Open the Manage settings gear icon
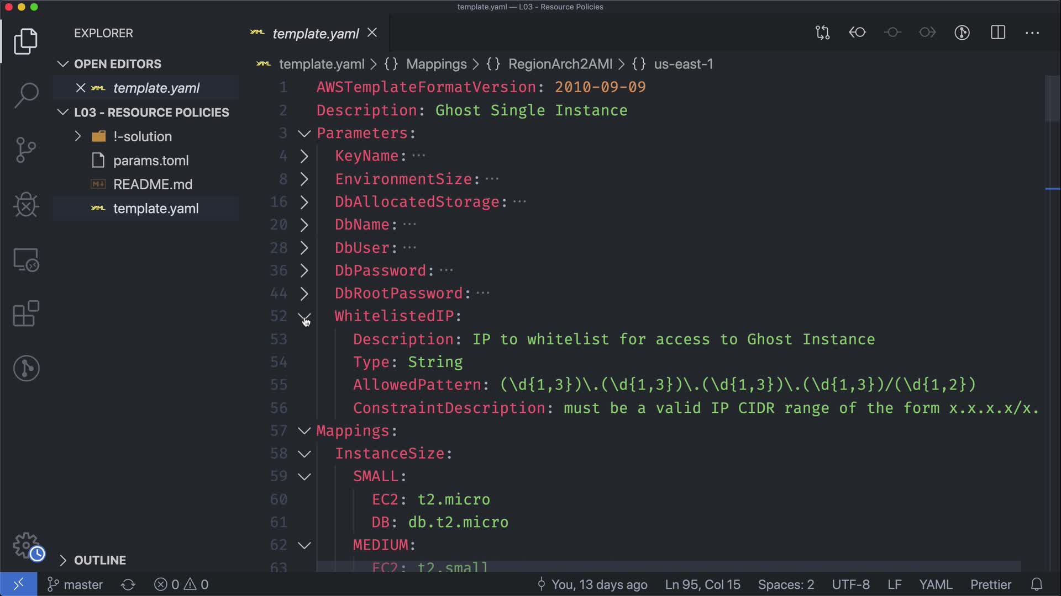This screenshot has width=1061, height=596. tap(26, 545)
